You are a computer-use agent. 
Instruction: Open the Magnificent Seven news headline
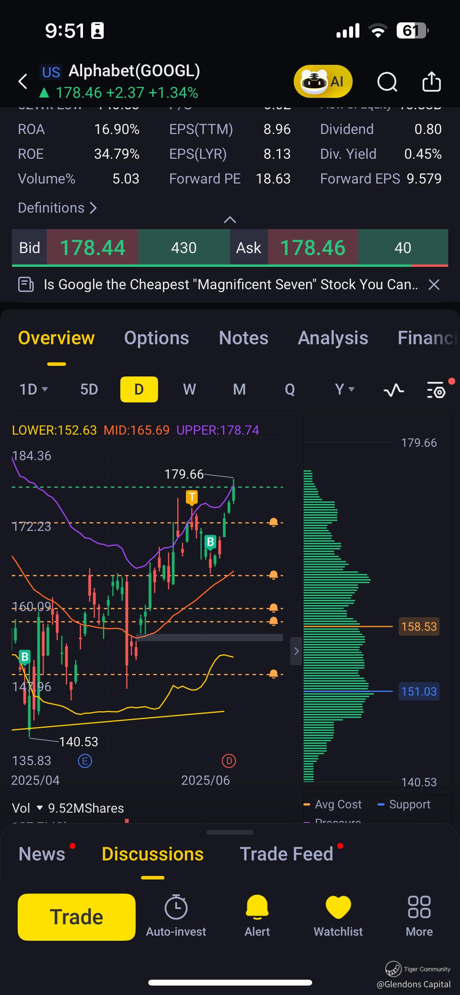pos(231,284)
